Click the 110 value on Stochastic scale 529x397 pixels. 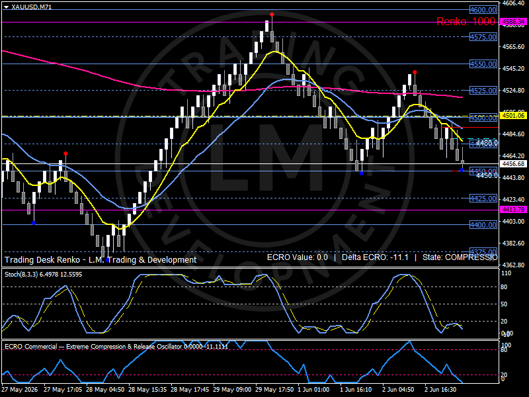tap(507, 273)
